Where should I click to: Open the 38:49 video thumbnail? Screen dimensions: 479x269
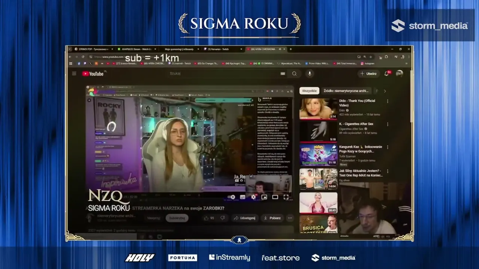[x=318, y=202]
